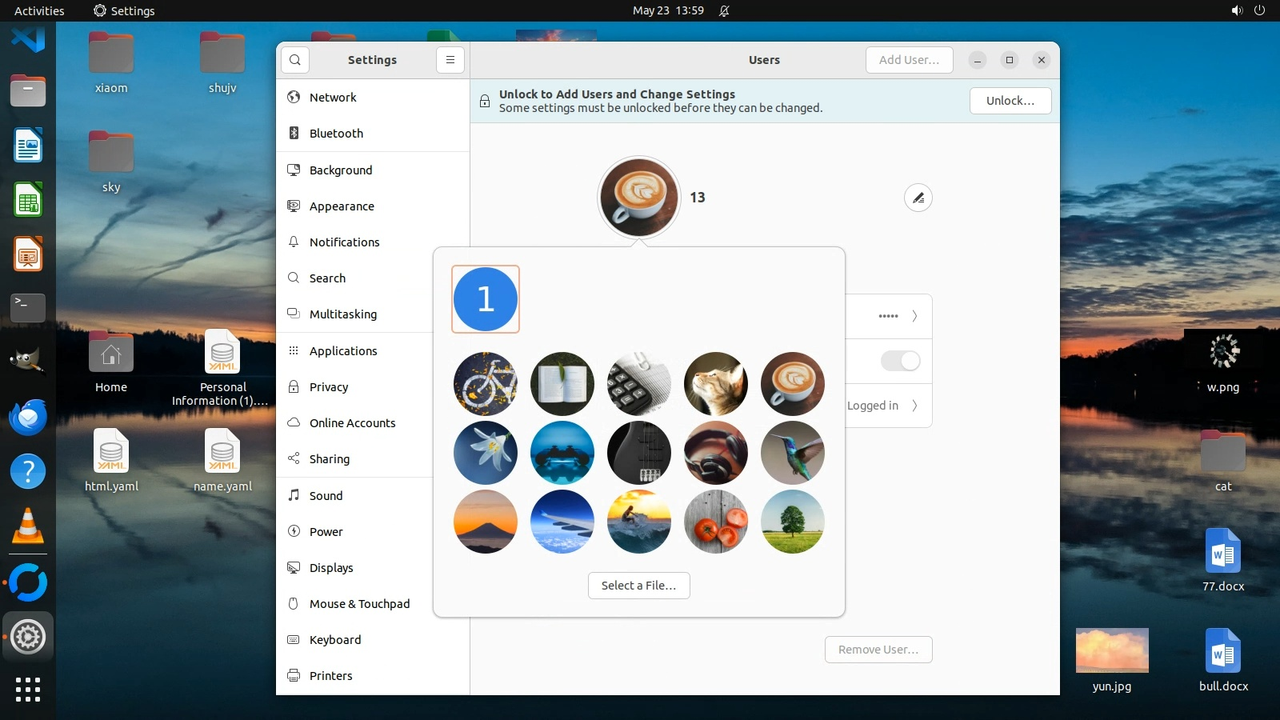
Task: Open the system volume and power menu
Action: point(1248,10)
